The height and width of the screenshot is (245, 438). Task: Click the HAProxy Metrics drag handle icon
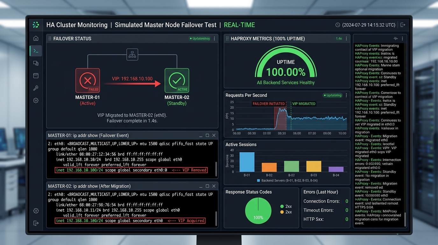click(227, 39)
